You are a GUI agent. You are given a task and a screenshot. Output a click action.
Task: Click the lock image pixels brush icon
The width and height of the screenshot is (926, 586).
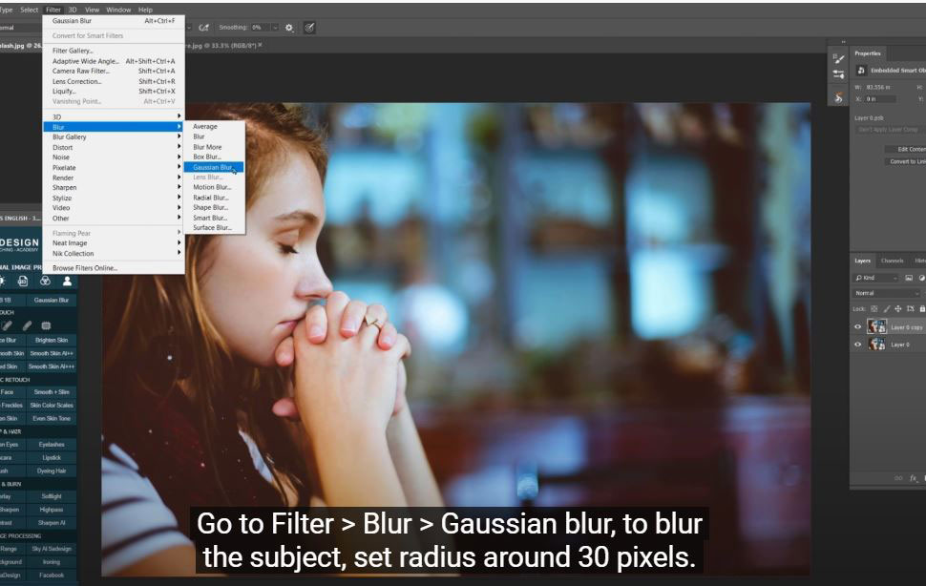click(x=887, y=308)
